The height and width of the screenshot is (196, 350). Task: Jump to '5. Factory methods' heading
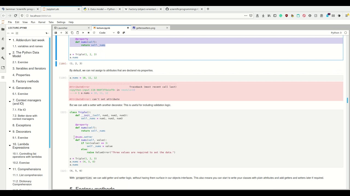(x=25, y=81)
